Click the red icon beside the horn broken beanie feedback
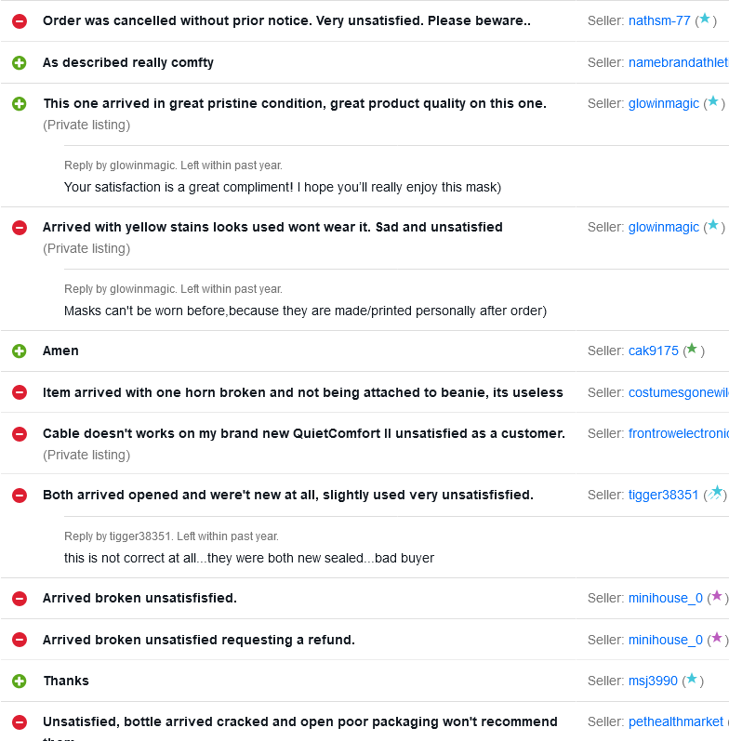 tap(20, 392)
